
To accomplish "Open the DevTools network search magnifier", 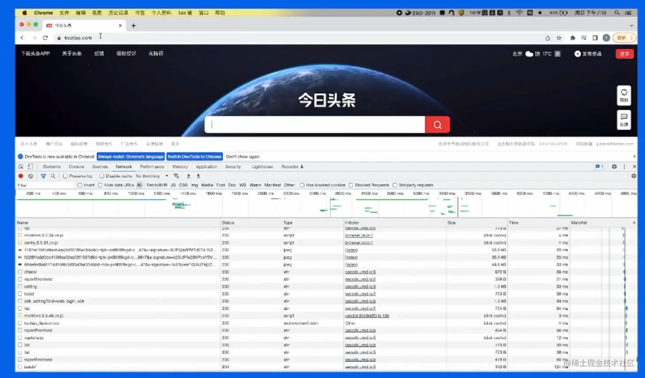I will (53, 176).
